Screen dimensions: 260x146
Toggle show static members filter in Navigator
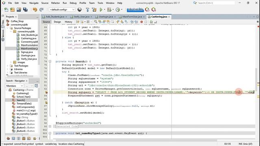click(19, 138)
